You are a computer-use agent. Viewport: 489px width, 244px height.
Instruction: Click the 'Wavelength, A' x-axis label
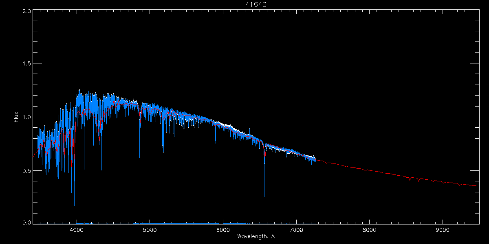pos(256,237)
